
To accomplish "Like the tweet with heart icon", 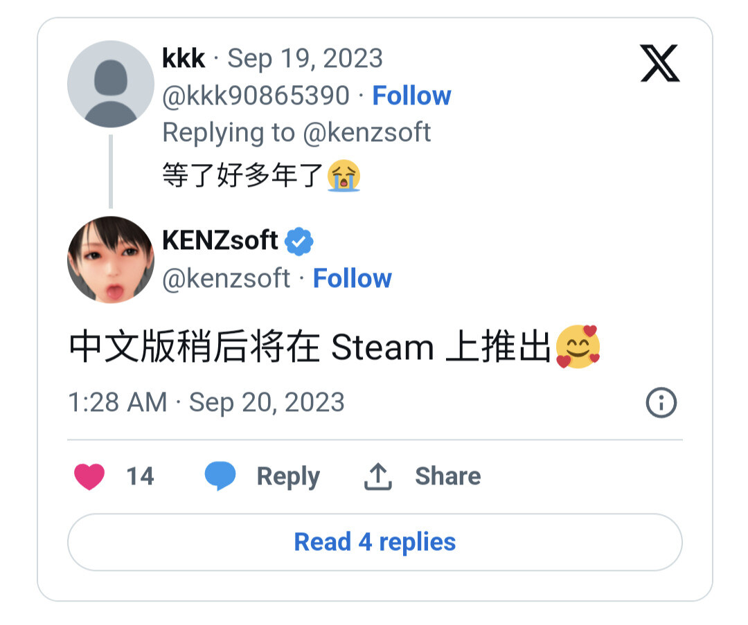I will [x=89, y=476].
